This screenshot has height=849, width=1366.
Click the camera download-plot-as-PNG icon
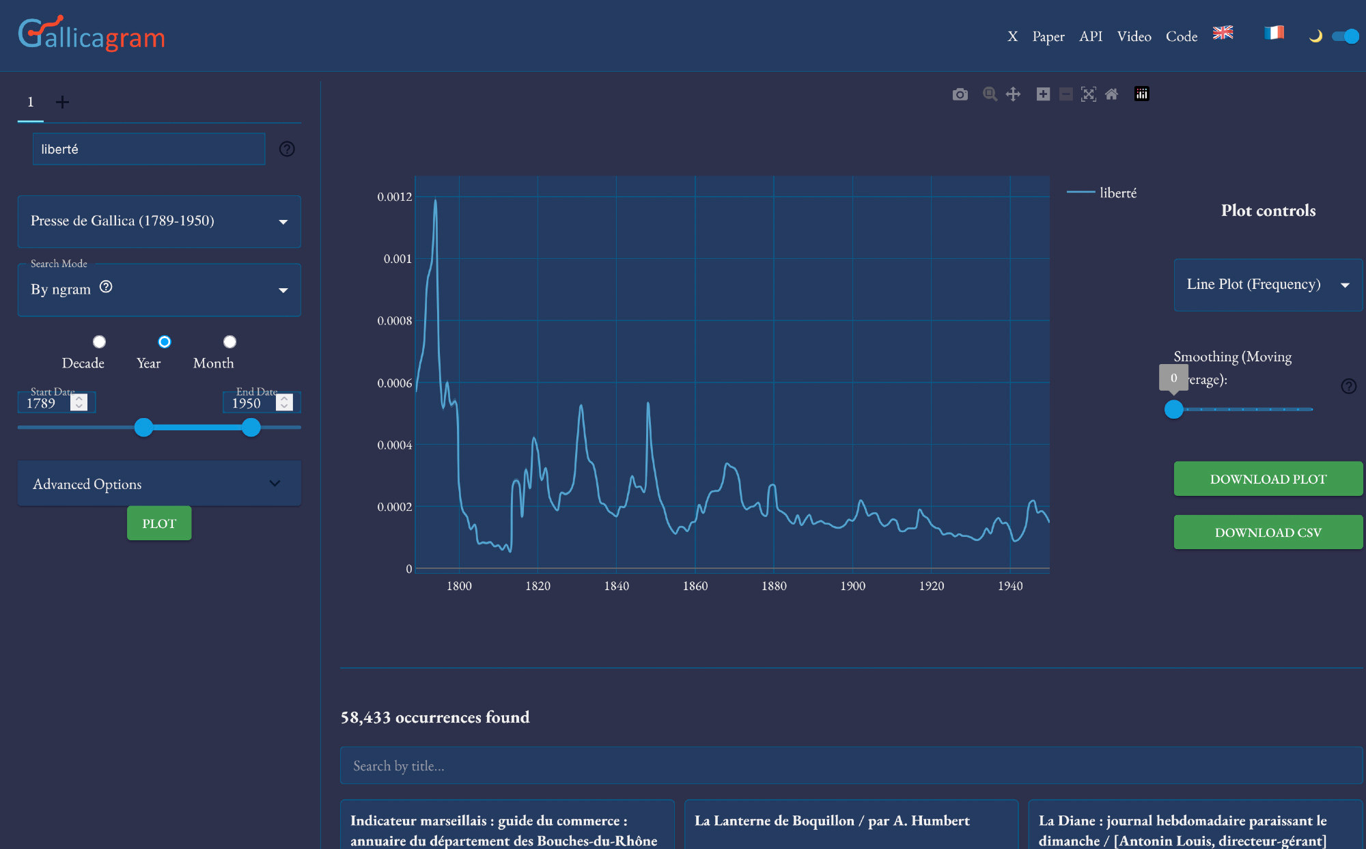tap(960, 94)
